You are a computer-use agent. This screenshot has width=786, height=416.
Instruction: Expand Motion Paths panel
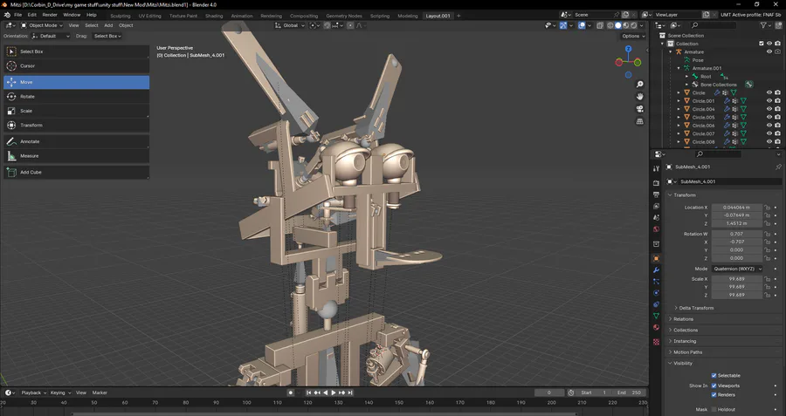(688, 352)
